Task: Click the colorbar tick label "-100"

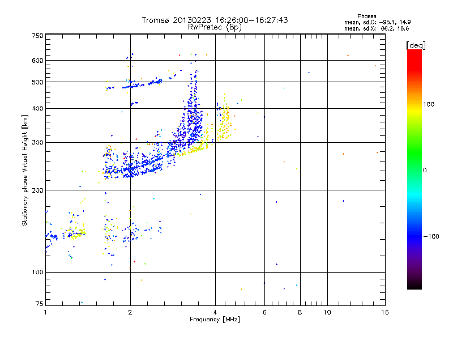Action: click(x=431, y=236)
